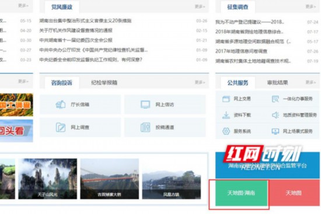The image size is (321, 214).
Task: Switch to the 审批结果 tab
Action: 277,82
